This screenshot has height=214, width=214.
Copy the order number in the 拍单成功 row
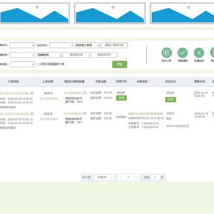[32, 114]
